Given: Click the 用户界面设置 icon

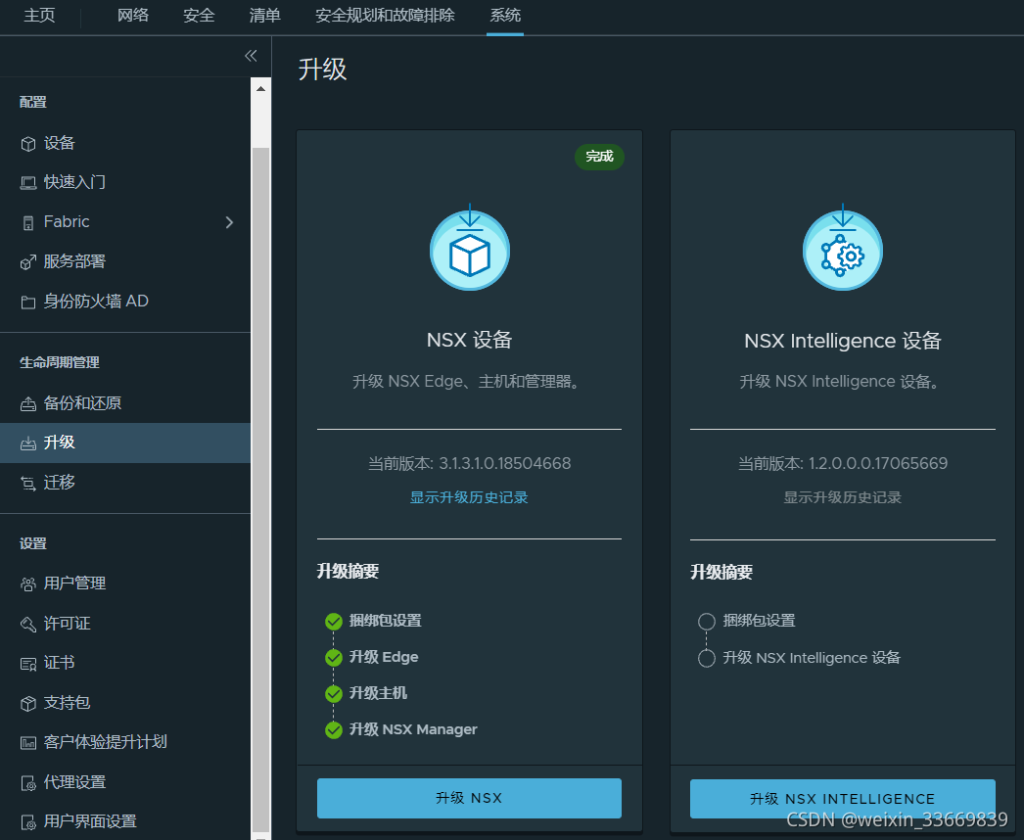Looking at the screenshot, I should 28,822.
